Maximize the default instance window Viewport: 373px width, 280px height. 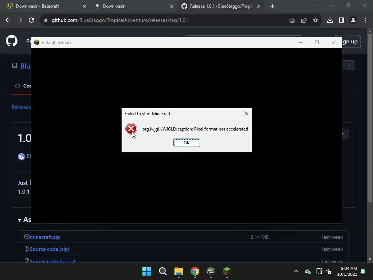pyautogui.click(x=317, y=42)
